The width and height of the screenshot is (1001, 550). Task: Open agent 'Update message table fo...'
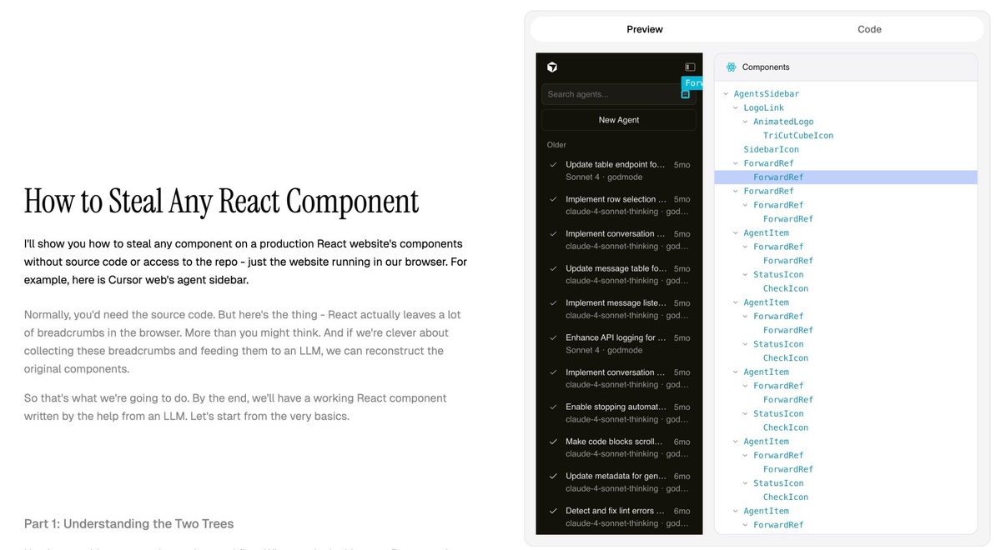point(619,274)
